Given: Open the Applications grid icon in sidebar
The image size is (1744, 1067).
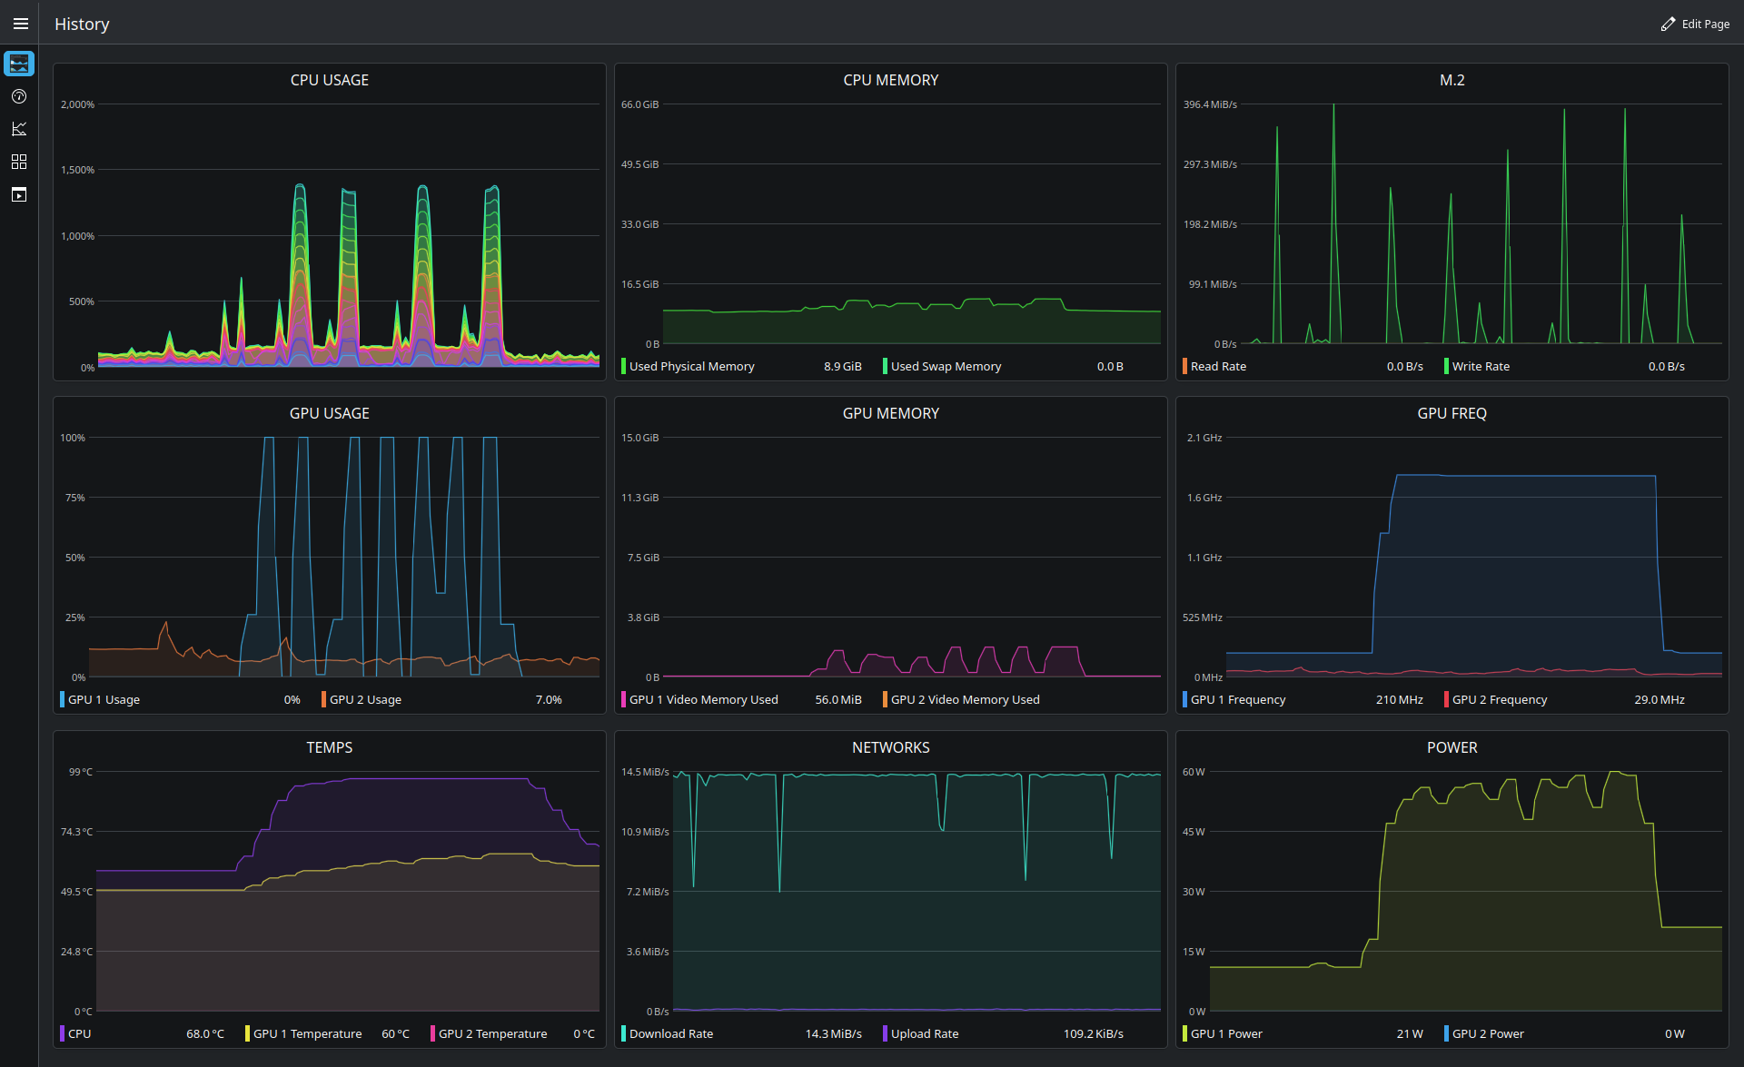Looking at the screenshot, I should point(19,162).
